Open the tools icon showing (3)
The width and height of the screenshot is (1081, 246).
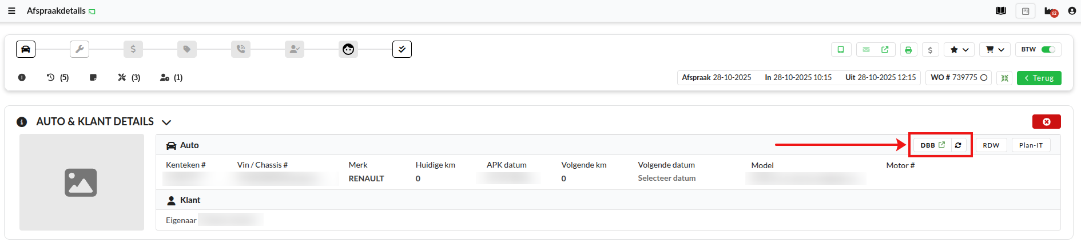[129, 77]
